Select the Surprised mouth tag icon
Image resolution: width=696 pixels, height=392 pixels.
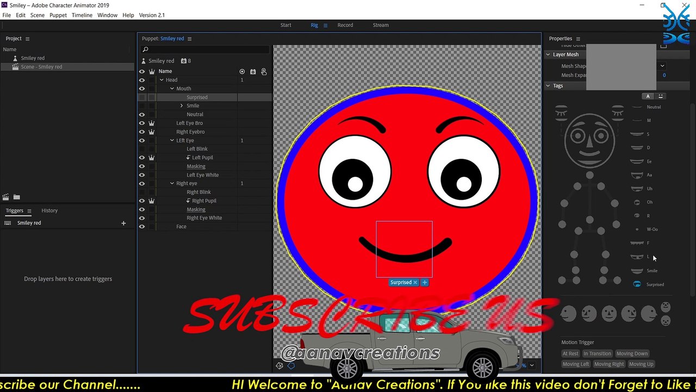click(637, 284)
